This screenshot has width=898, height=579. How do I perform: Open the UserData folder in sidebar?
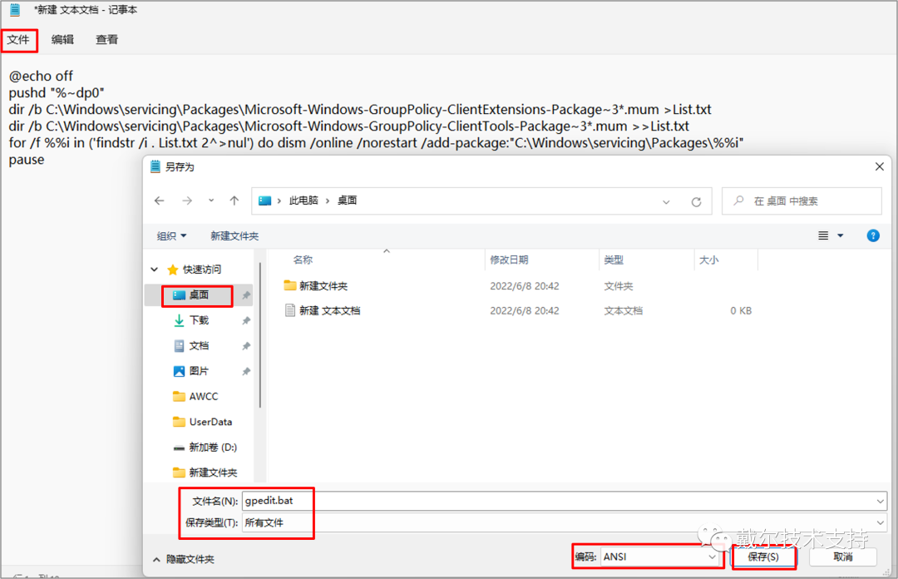pos(210,422)
